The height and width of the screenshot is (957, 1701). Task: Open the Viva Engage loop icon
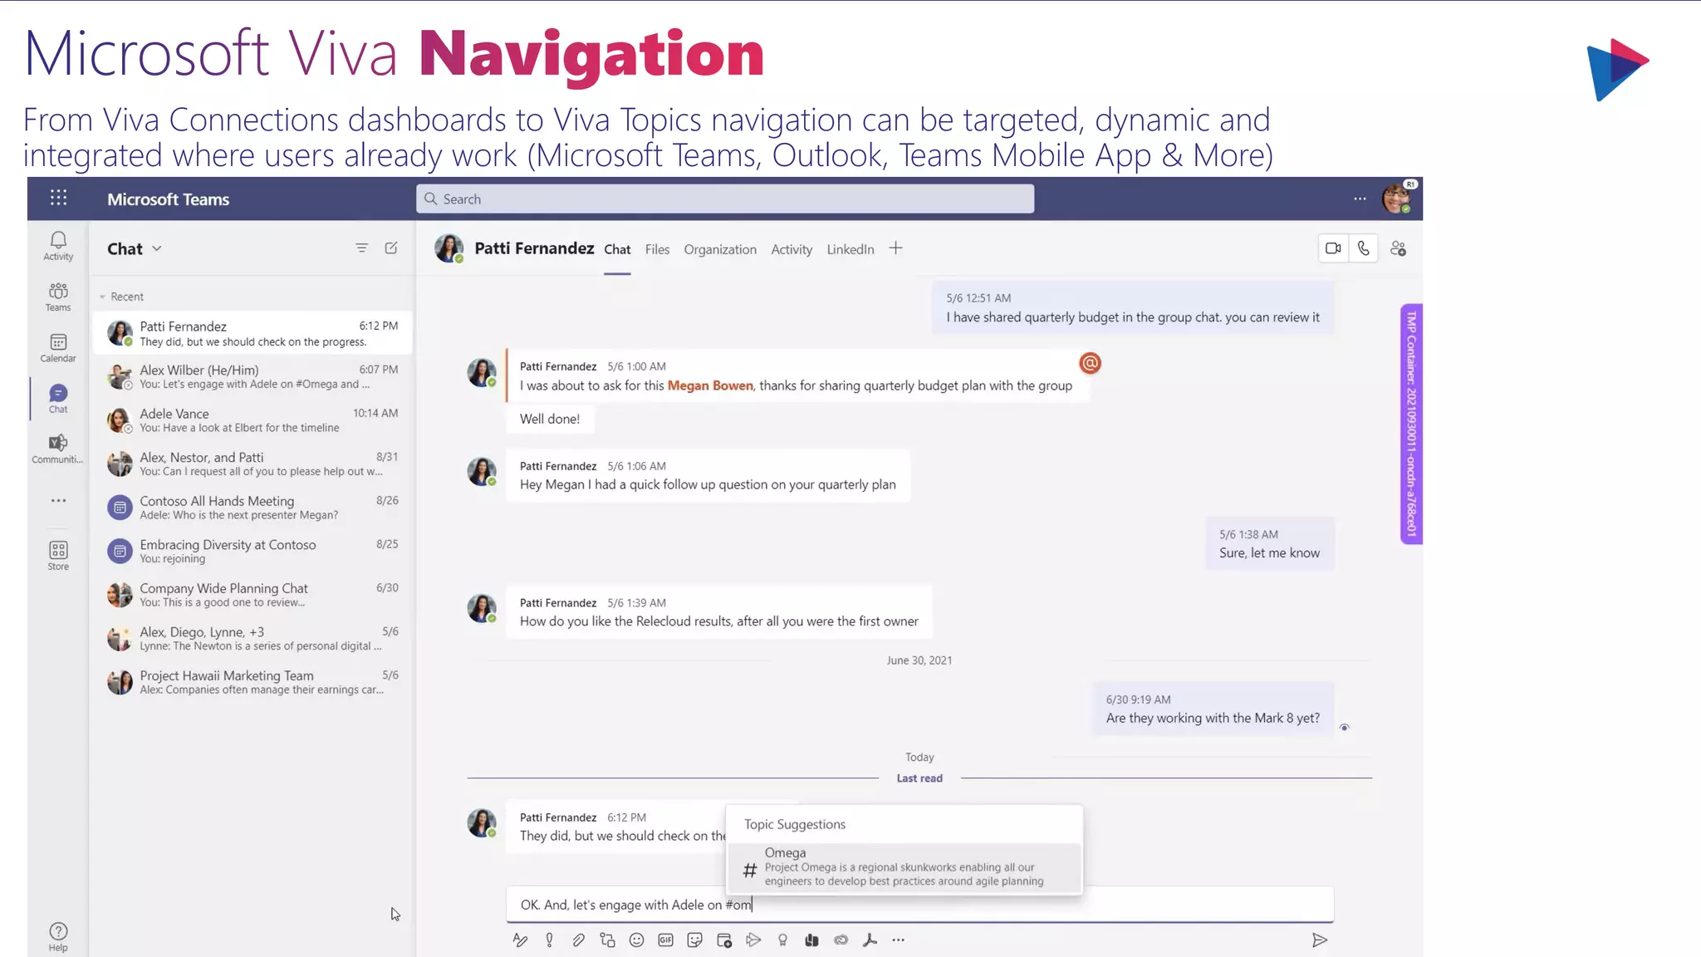pyautogui.click(x=841, y=940)
